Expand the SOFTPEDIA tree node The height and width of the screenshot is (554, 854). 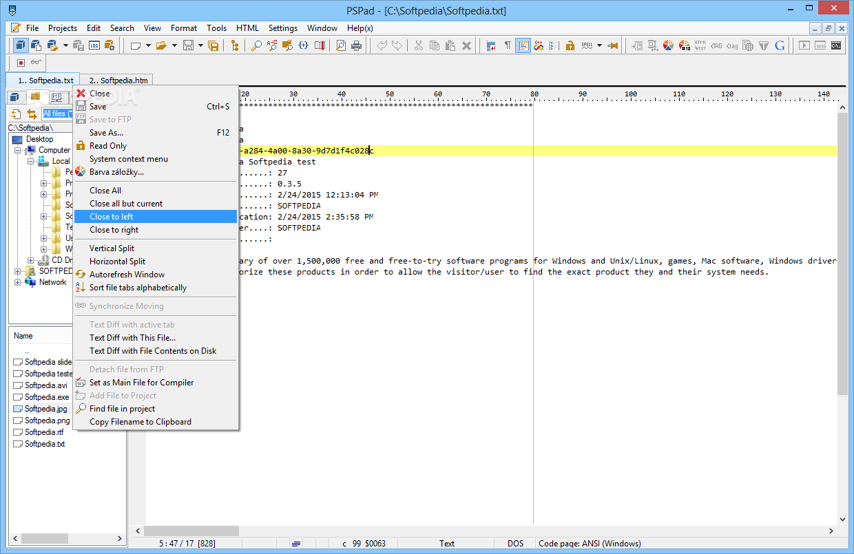[19, 271]
